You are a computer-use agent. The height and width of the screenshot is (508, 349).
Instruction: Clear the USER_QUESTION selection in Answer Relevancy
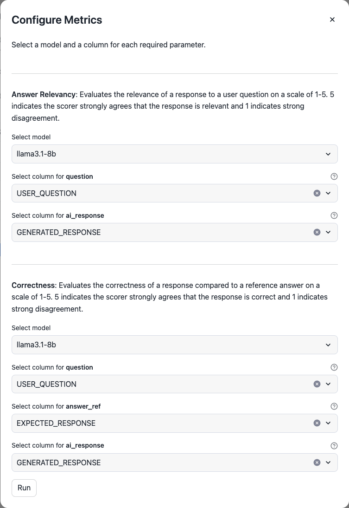tap(317, 193)
